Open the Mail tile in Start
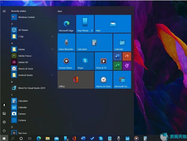The image size is (187, 141). (113, 24)
